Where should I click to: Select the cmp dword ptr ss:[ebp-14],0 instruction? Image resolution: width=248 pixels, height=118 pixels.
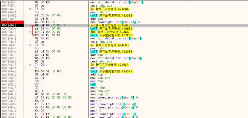[x=115, y=22]
